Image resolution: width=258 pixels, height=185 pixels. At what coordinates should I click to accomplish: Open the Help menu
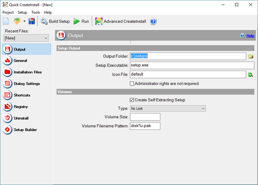[48, 12]
